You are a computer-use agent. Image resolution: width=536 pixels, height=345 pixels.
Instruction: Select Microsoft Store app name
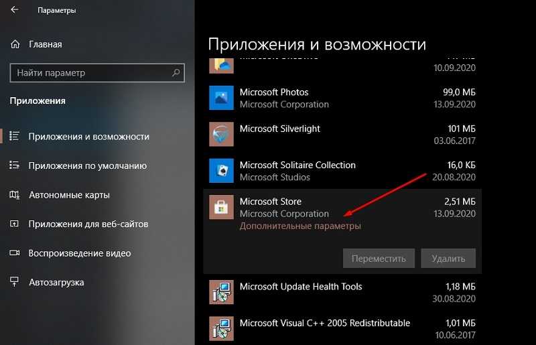271,202
